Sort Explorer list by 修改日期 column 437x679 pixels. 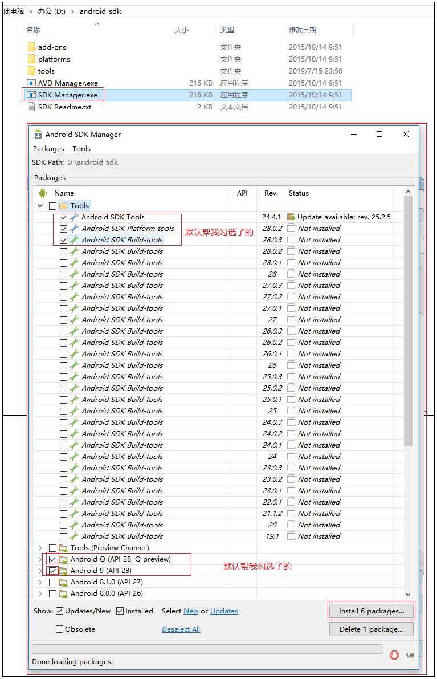click(x=303, y=30)
